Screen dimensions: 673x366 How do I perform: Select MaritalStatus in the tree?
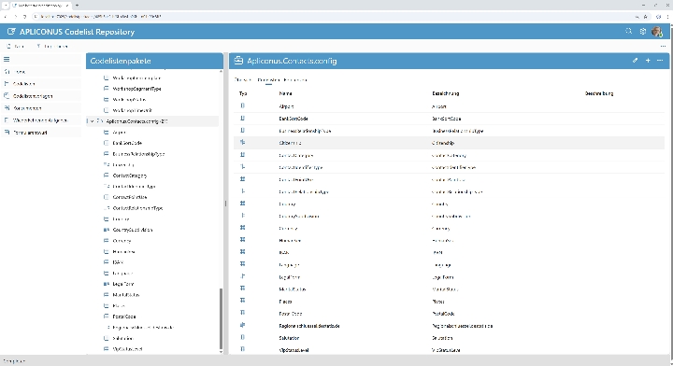point(126,294)
